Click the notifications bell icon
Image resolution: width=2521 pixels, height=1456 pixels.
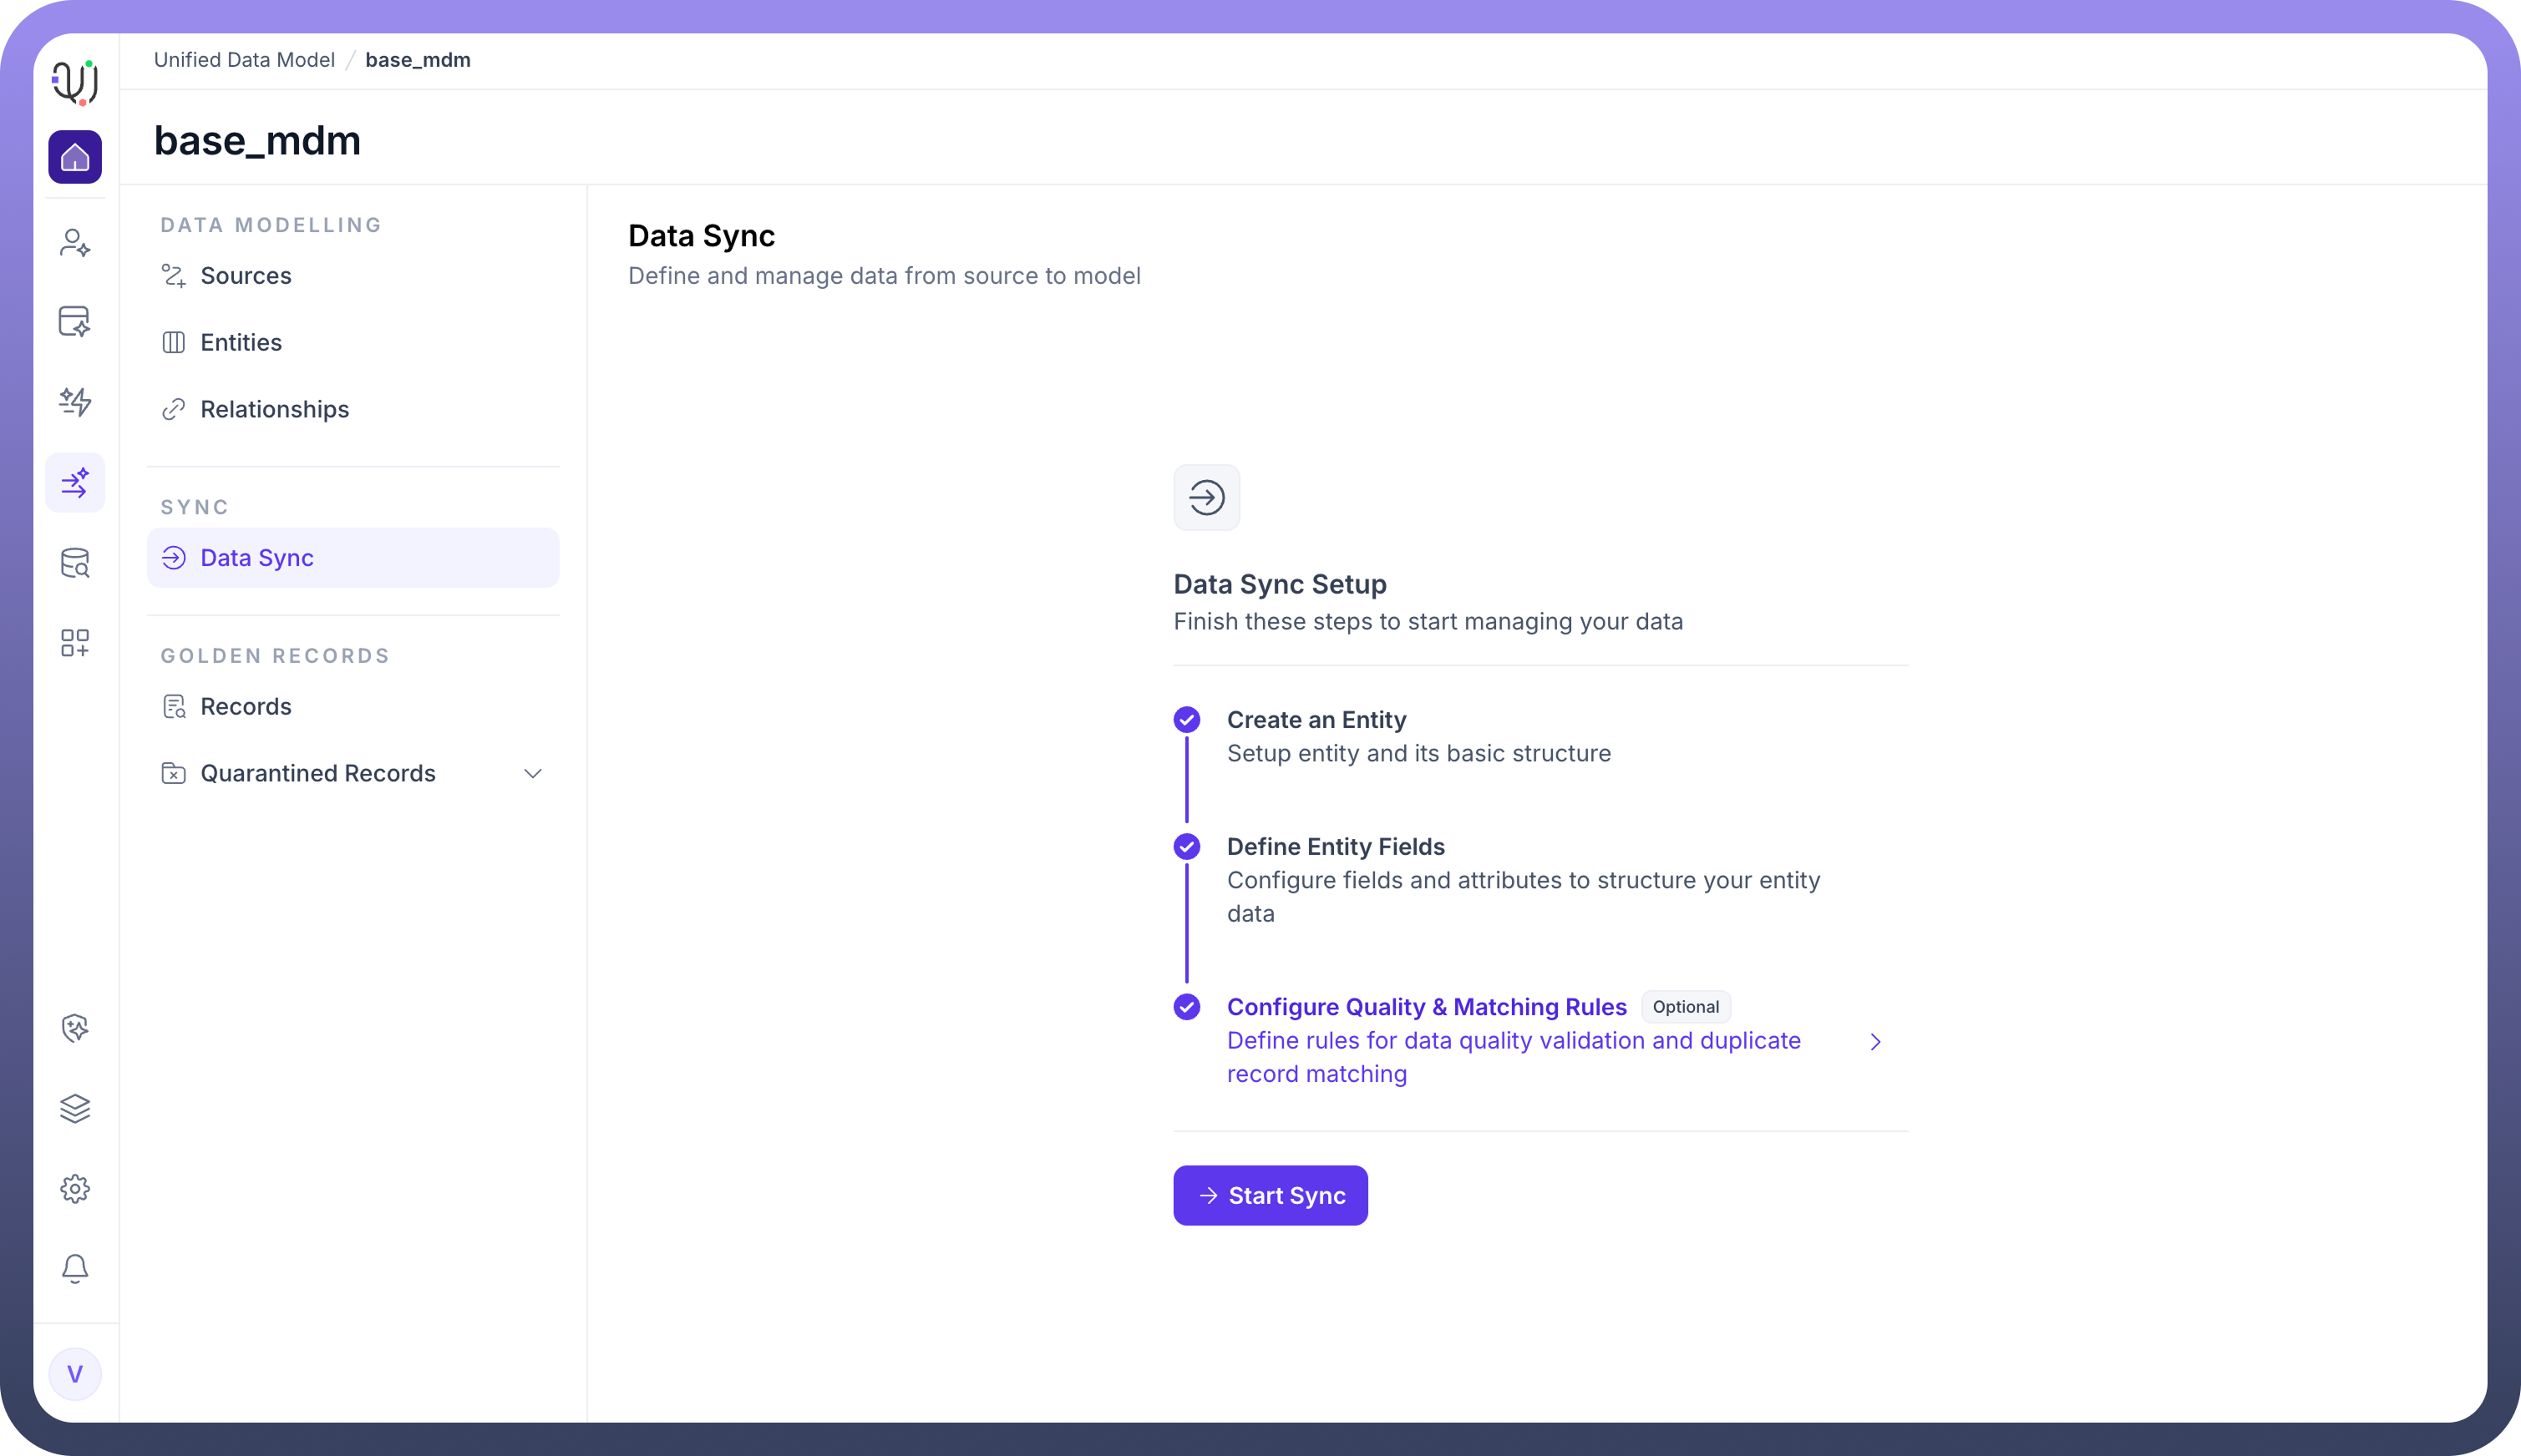click(75, 1269)
